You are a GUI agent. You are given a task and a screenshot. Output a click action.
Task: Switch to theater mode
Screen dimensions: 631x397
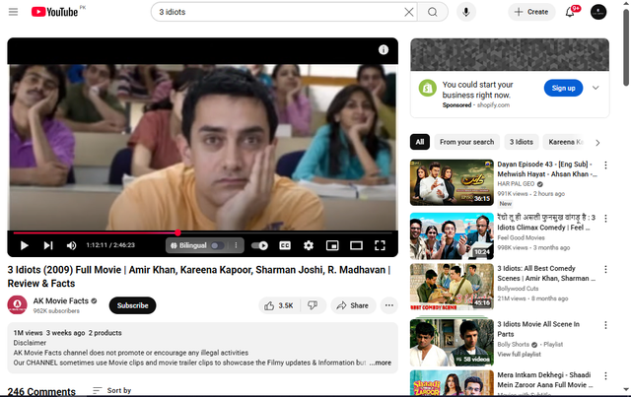356,245
